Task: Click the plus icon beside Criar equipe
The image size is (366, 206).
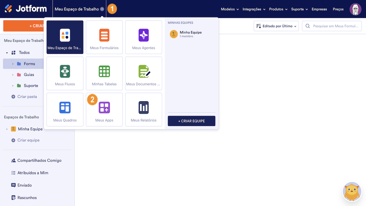Action: tap(13, 140)
